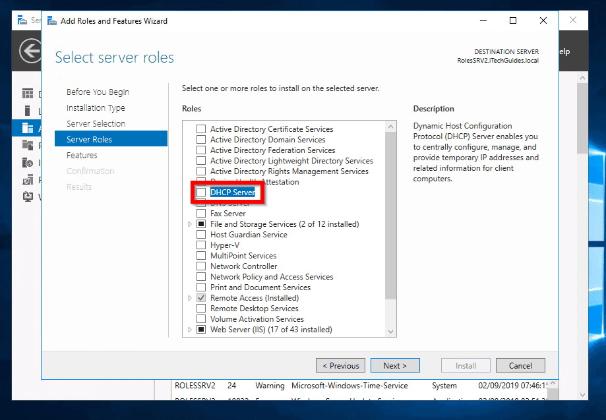The height and width of the screenshot is (420, 606).
Task: Expand the Remote Access role entry
Action: click(x=189, y=297)
